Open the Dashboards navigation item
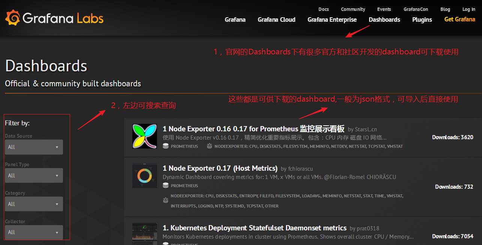The width and height of the screenshot is (482, 245). pyautogui.click(x=385, y=20)
